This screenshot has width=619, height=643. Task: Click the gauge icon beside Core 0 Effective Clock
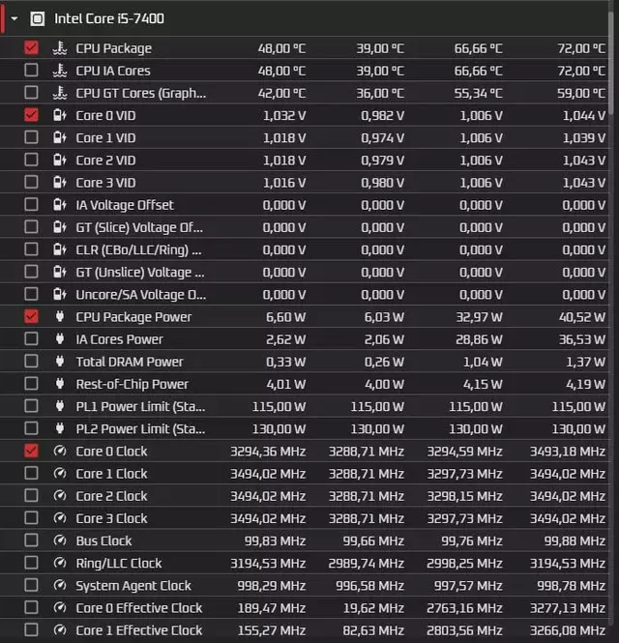[x=60, y=607]
